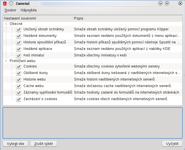Viewport: 185px width, 150px height.
Task: Click the round pin button in titlebar
Action: pos(11,4)
